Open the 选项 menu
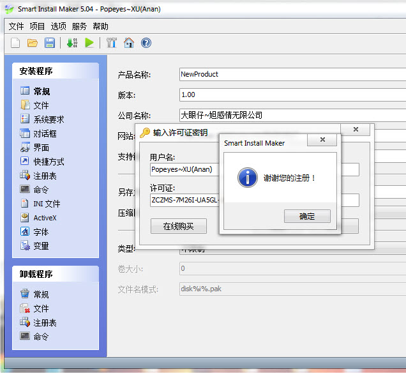The image size is (406, 373). coord(58,26)
